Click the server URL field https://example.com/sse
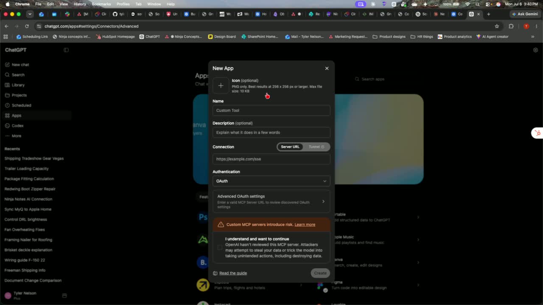 [x=271, y=159]
